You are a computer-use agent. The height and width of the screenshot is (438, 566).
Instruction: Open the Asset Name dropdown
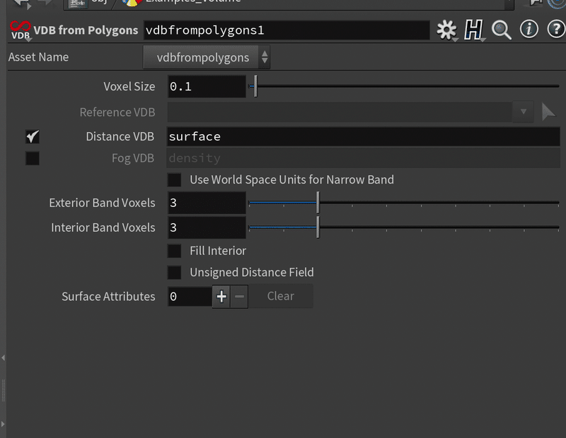click(206, 57)
